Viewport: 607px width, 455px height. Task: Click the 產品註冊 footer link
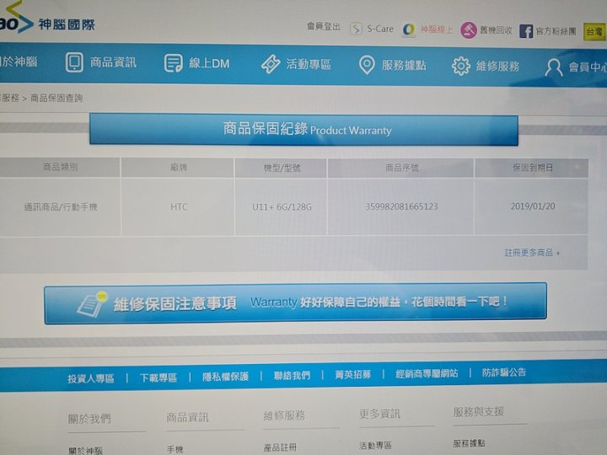(x=280, y=447)
